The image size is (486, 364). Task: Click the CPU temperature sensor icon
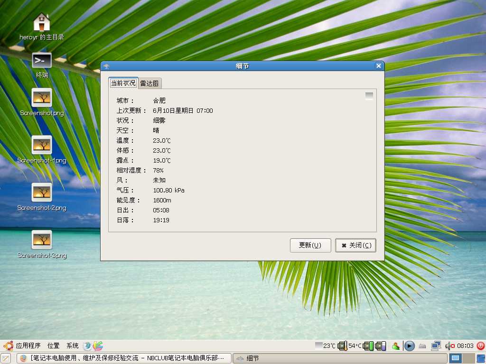(x=342, y=346)
